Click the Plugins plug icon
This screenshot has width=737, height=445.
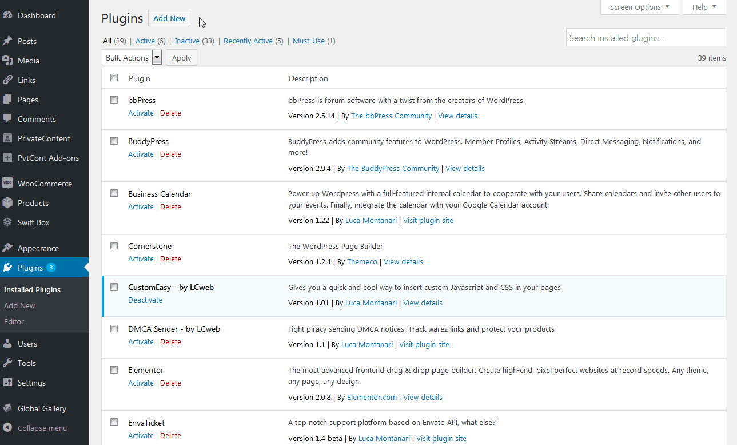pos(7,268)
